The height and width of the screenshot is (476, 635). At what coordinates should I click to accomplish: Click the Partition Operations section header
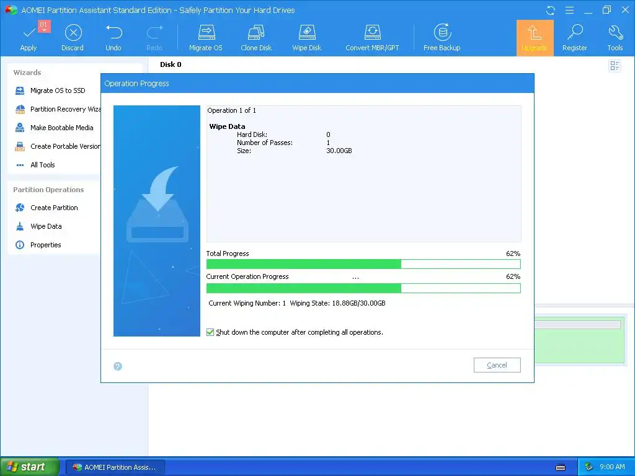(48, 190)
